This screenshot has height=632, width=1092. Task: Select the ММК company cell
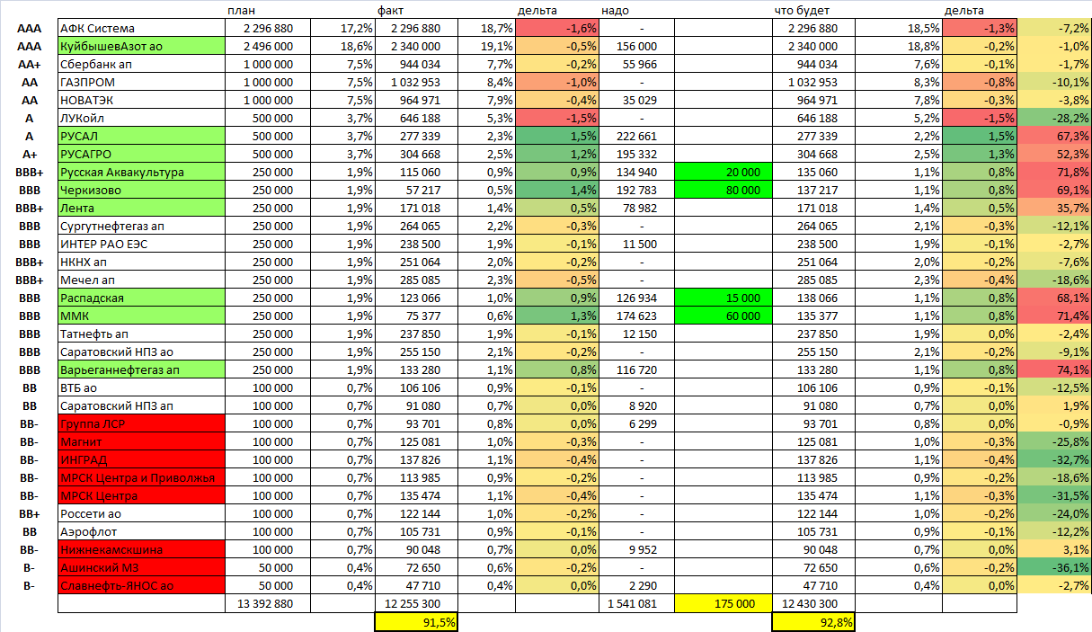click(x=140, y=316)
